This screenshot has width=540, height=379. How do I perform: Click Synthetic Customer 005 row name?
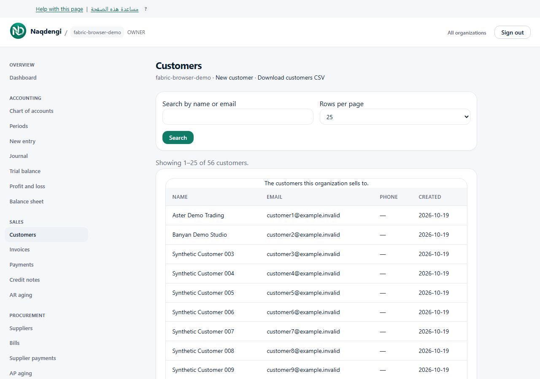coord(203,293)
